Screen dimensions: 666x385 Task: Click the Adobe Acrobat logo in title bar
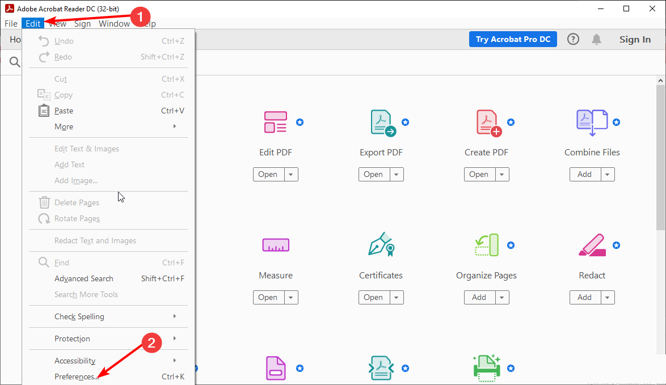point(9,9)
